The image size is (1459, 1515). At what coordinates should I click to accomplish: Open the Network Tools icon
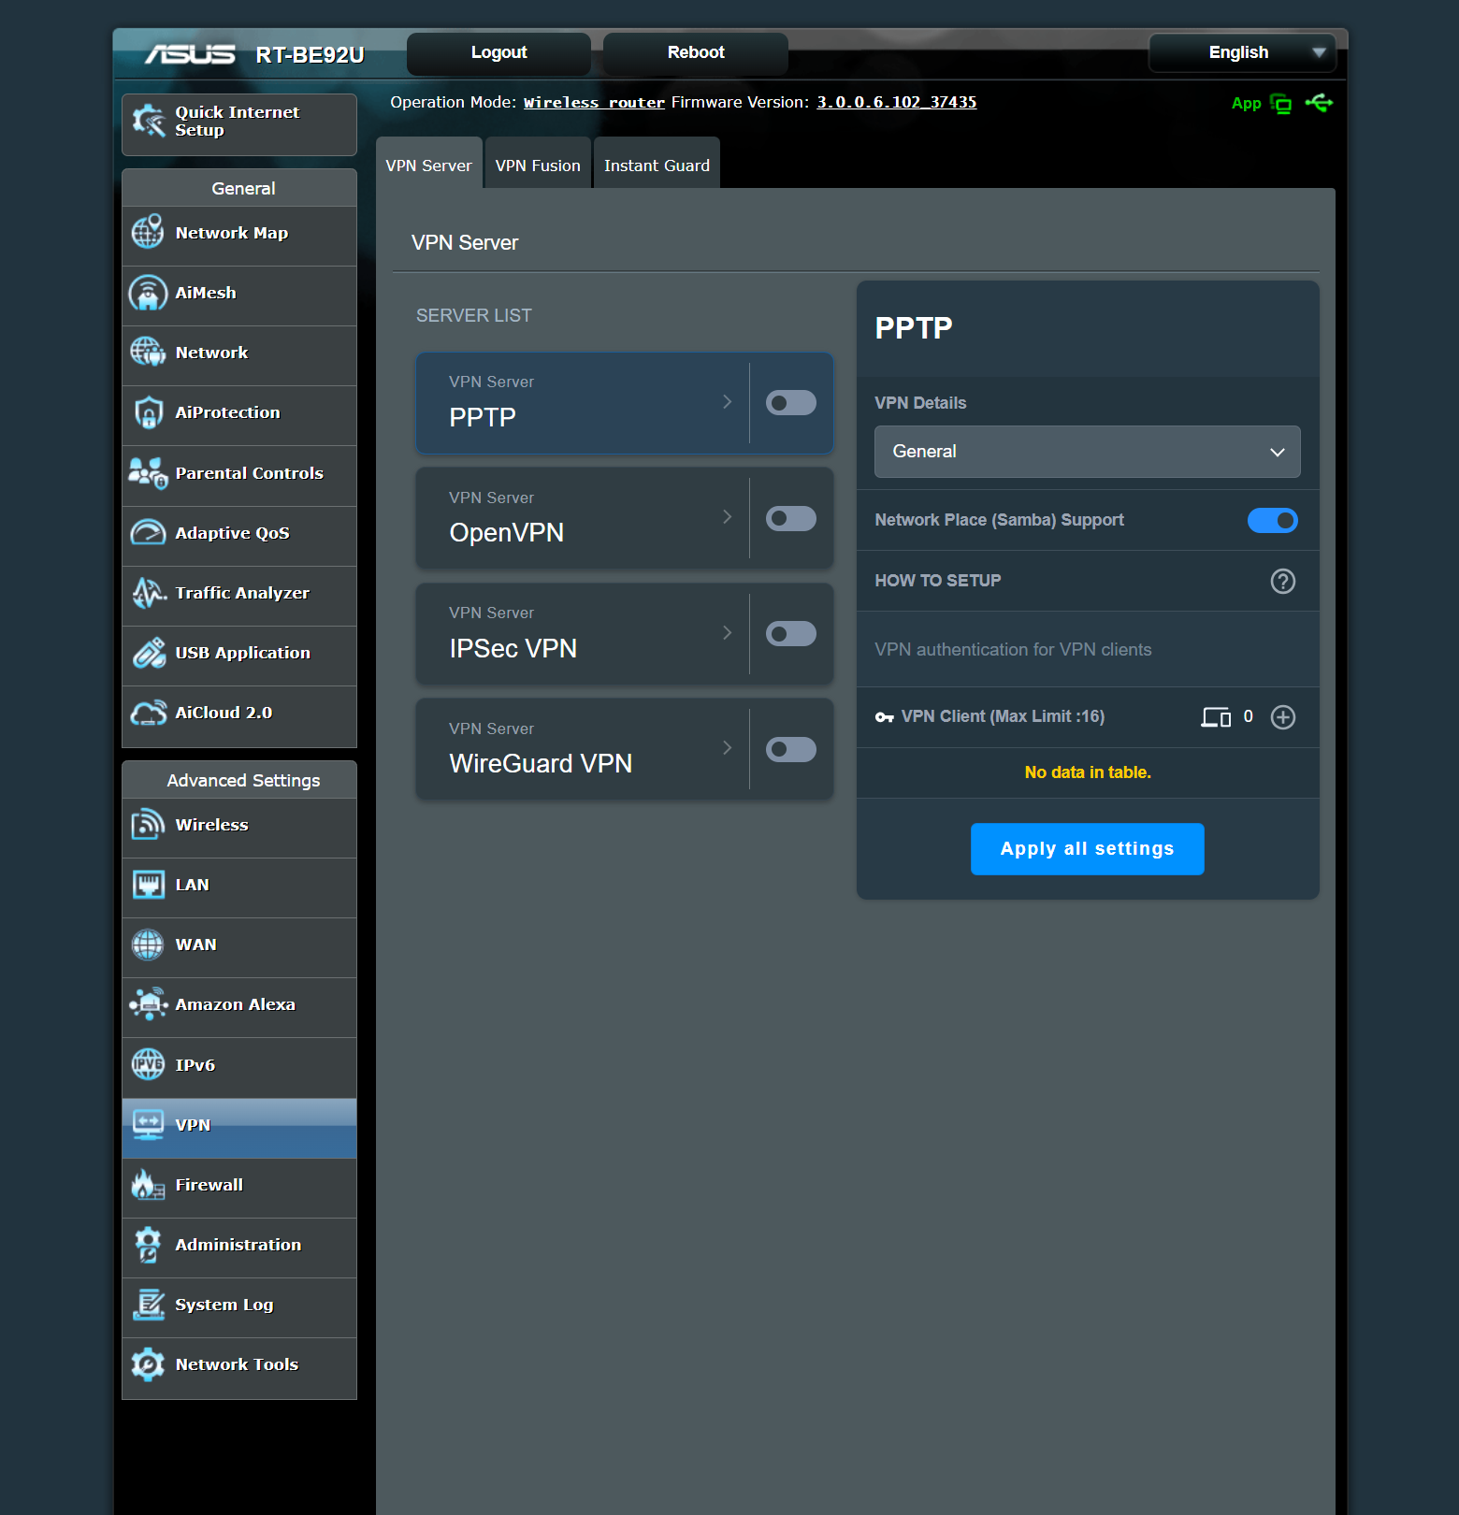point(148,1364)
